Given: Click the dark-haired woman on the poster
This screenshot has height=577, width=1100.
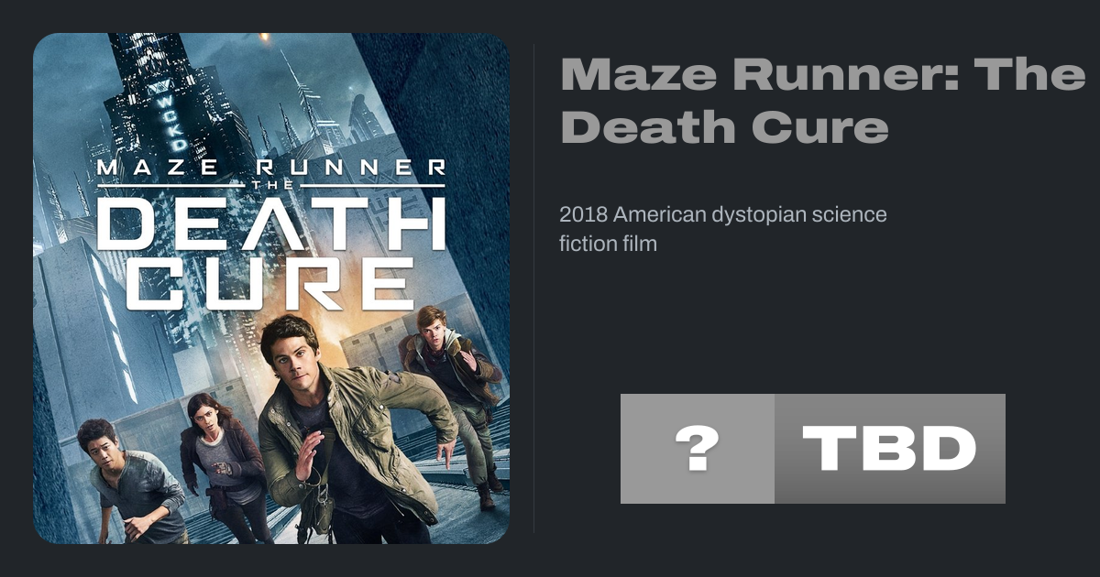Looking at the screenshot, I should pyautogui.click(x=220, y=467).
